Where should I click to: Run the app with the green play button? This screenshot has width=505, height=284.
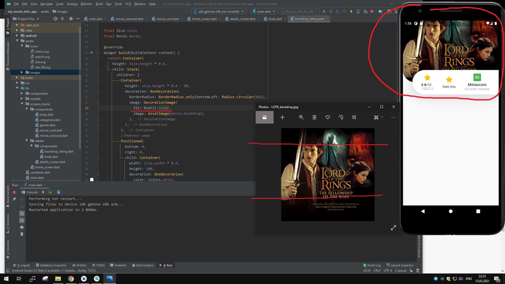coord(324,11)
